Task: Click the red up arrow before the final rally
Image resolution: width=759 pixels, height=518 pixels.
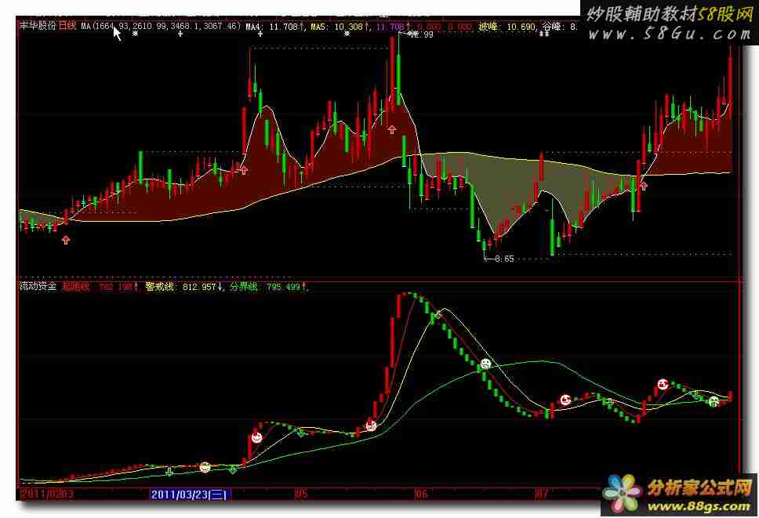Action: tap(644, 186)
